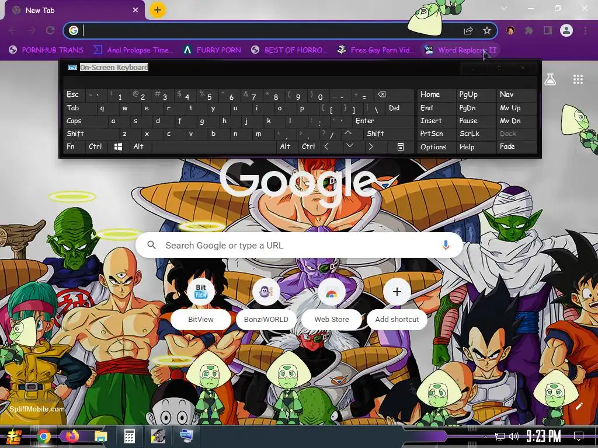Screen dimensions: 598x448
Task: Launch Firefox from the taskbar
Action: [x=72, y=436]
